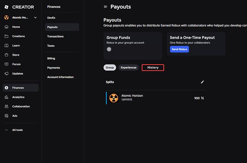This screenshot has height=163, width=247.
Task: Open Billing in the Finances menu
Action: click(x=51, y=58)
